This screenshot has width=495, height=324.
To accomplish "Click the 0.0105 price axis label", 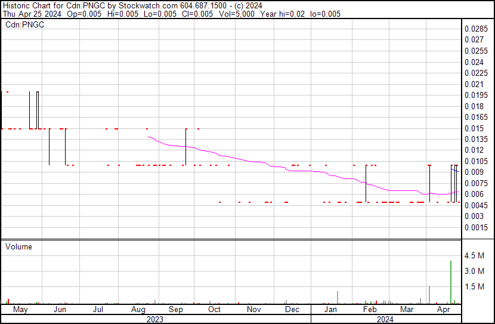I will 476,161.
